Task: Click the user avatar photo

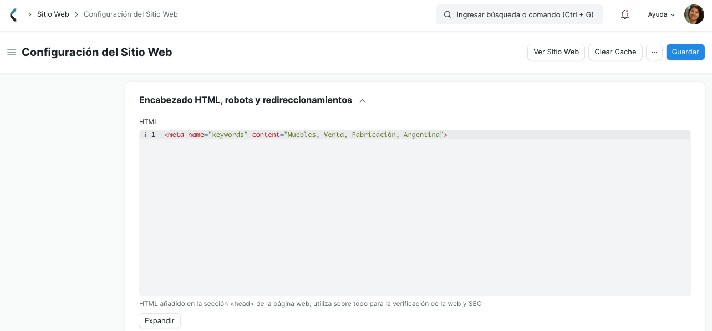Action: (x=694, y=14)
